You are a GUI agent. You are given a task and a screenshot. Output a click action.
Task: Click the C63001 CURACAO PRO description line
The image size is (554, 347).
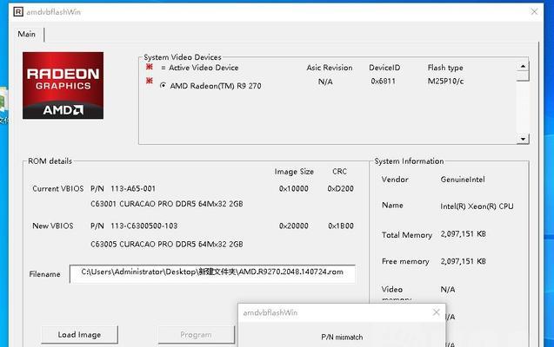167,204
